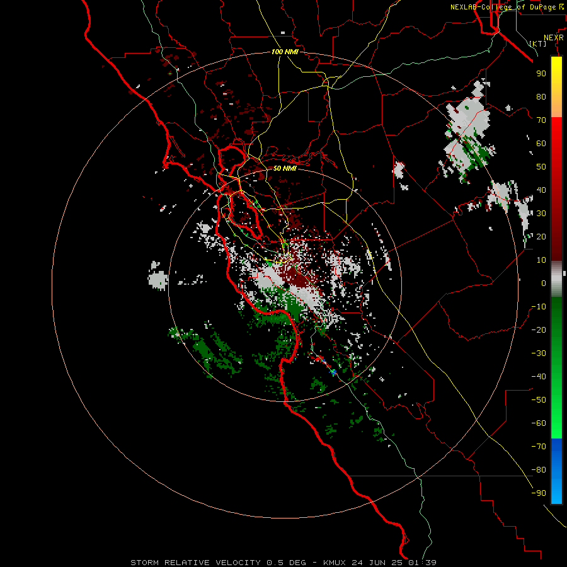Select the 0 value on the velocity scale
This screenshot has width=567, height=567.
pos(544,283)
